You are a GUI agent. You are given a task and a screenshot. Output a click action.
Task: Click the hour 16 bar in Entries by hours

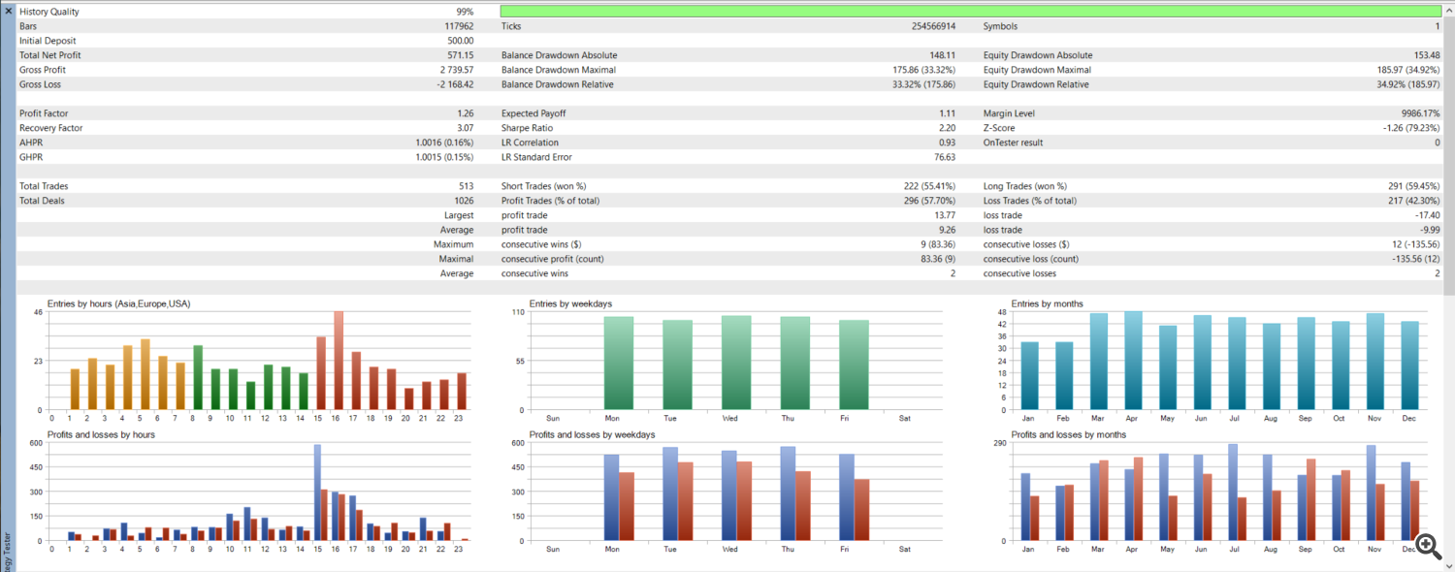click(339, 361)
